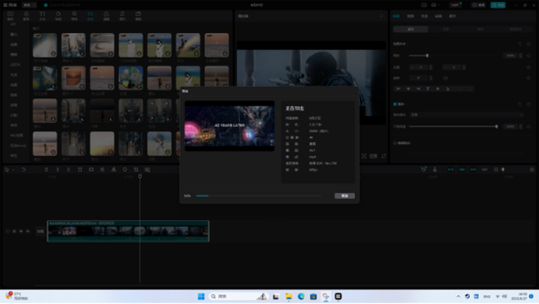539x304 pixels.
Task: Toggle track visibility eye icon on timeline
Action: click(21, 231)
